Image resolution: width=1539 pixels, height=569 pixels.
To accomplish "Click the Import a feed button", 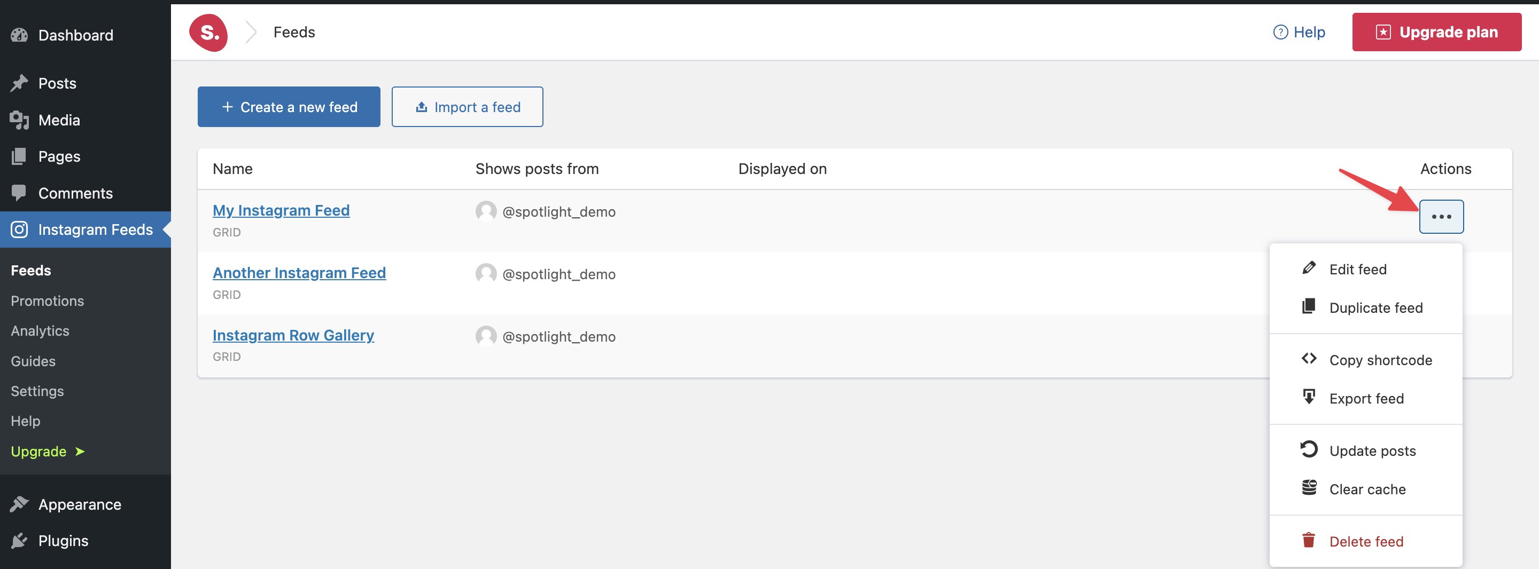I will pos(467,107).
